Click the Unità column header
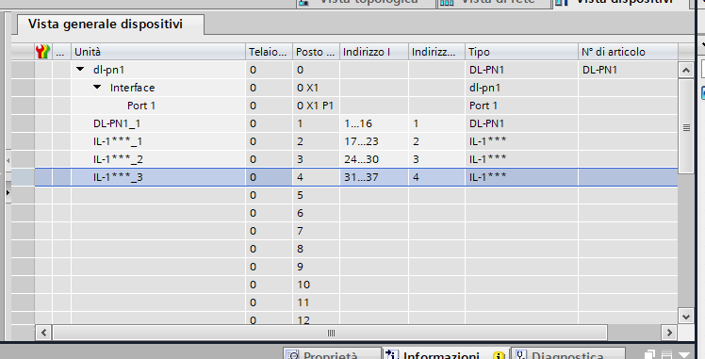The width and height of the screenshot is (705, 359). (x=158, y=52)
